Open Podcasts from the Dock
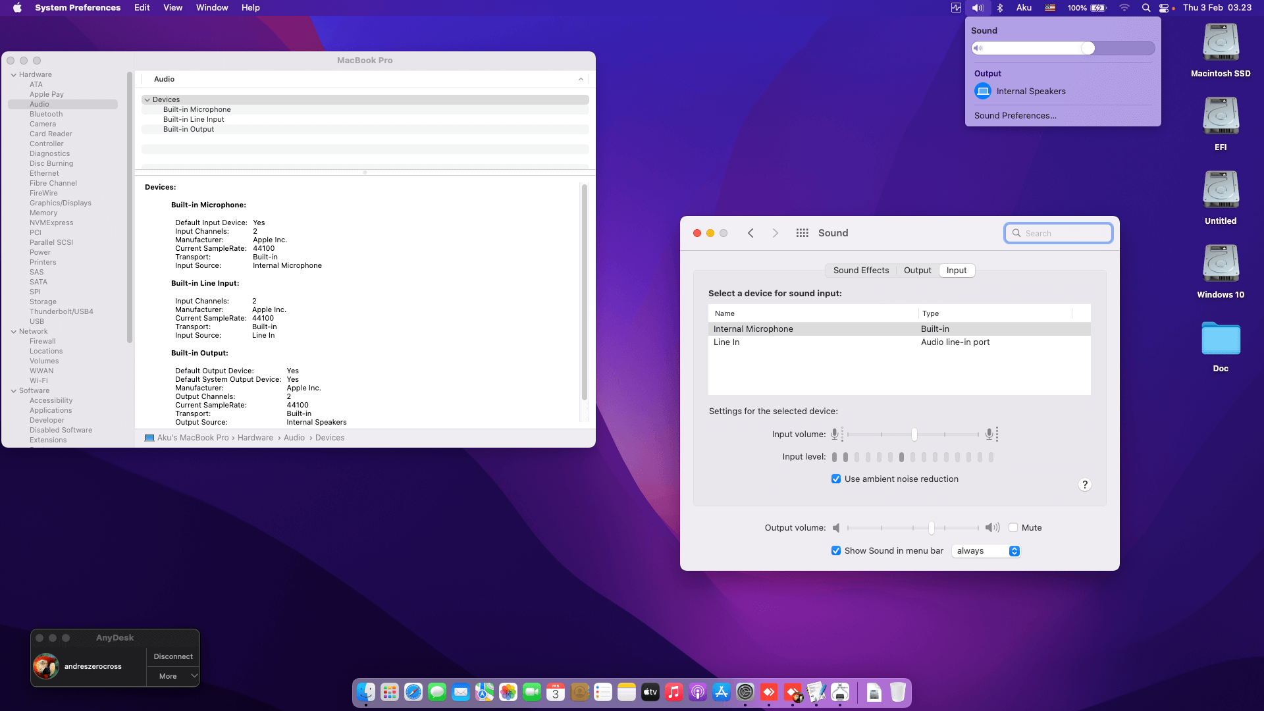Image resolution: width=1264 pixels, height=711 pixels. point(697,692)
